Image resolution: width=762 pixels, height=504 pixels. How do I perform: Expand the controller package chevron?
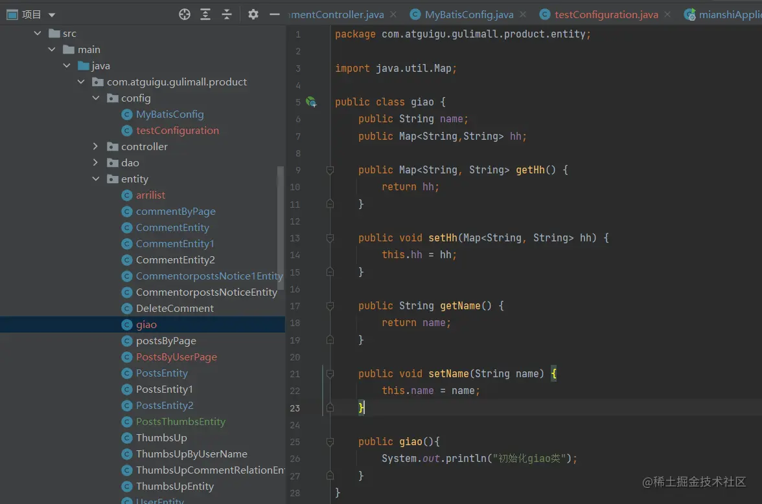96,146
